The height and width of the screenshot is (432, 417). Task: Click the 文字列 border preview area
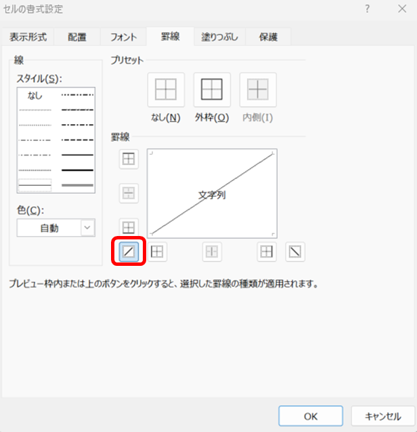(212, 193)
